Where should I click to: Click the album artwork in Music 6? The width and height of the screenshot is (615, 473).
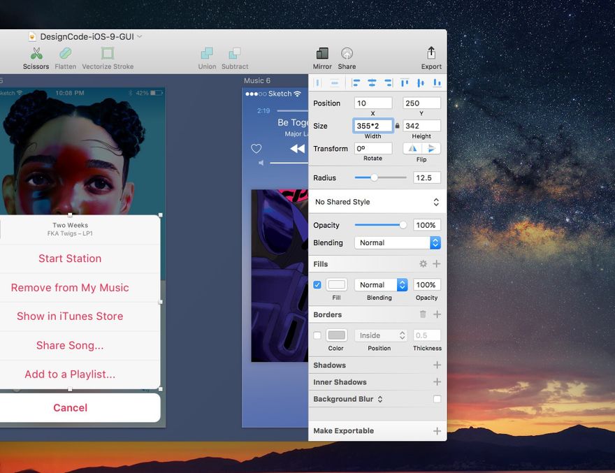point(280,276)
